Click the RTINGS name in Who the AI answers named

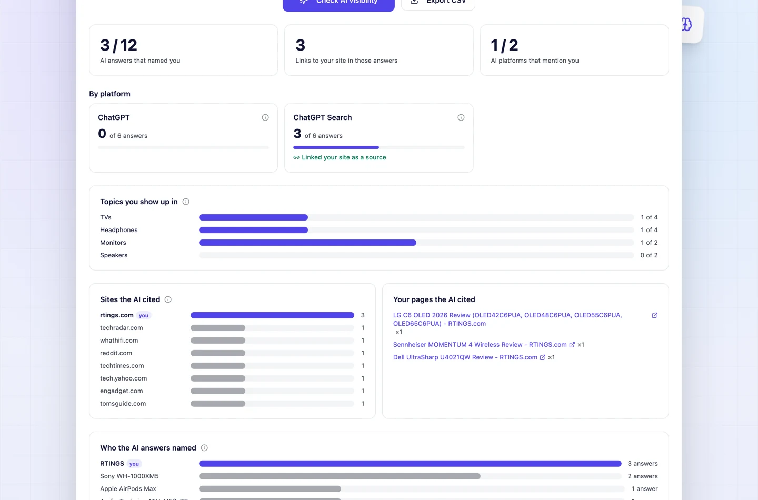tap(112, 464)
